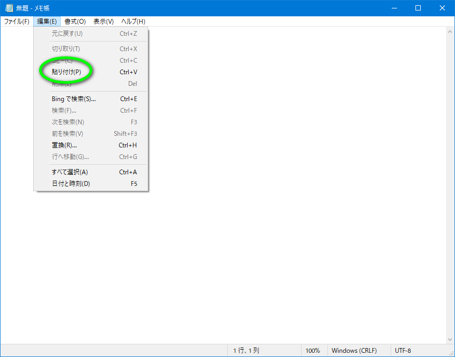Maximize the Notepad window
The image size is (455, 357).
click(418, 8)
